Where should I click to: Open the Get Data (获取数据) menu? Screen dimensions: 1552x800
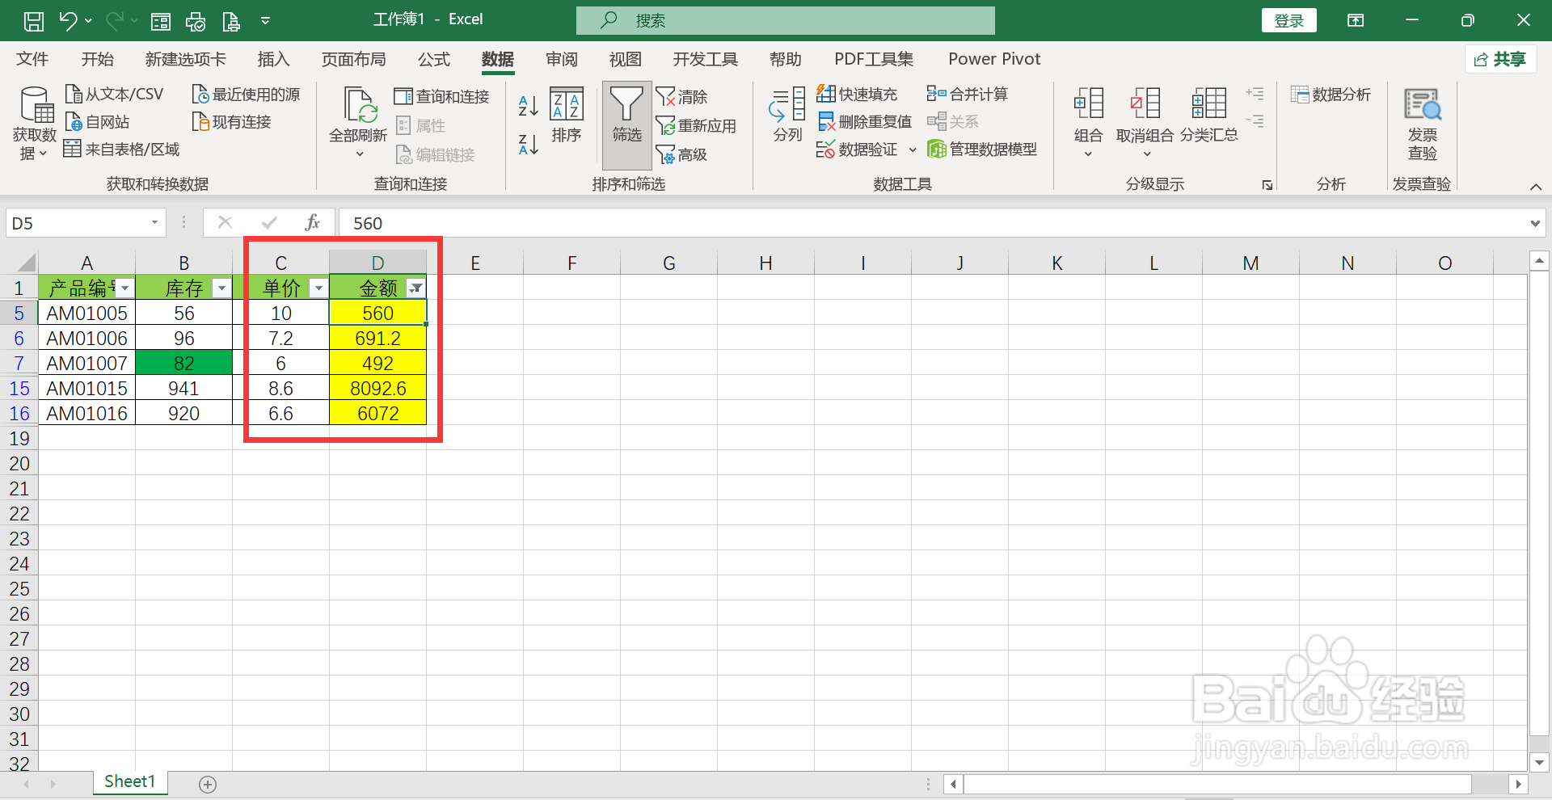(35, 124)
